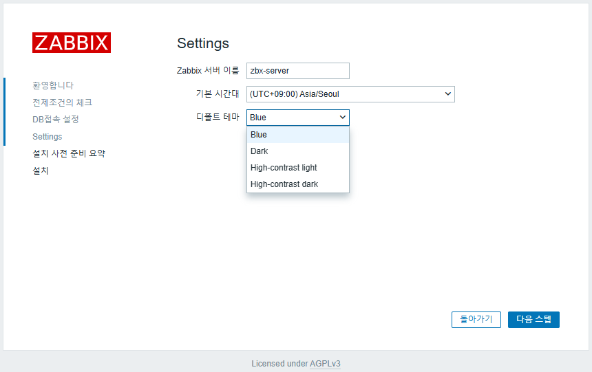Click the 디폴트 테마 label
The width and height of the screenshot is (592, 372).
click(218, 117)
